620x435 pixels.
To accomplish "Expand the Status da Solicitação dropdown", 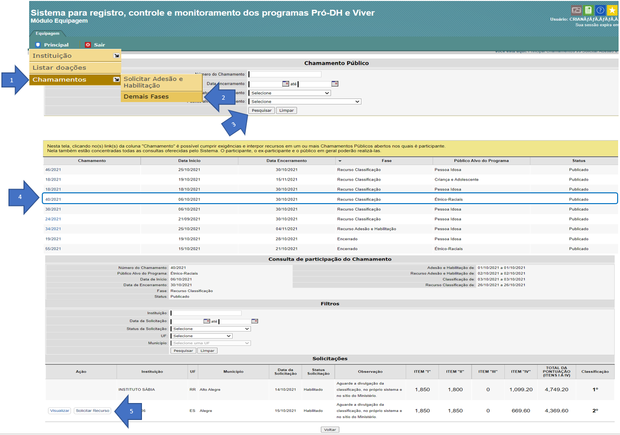I will tap(211, 329).
